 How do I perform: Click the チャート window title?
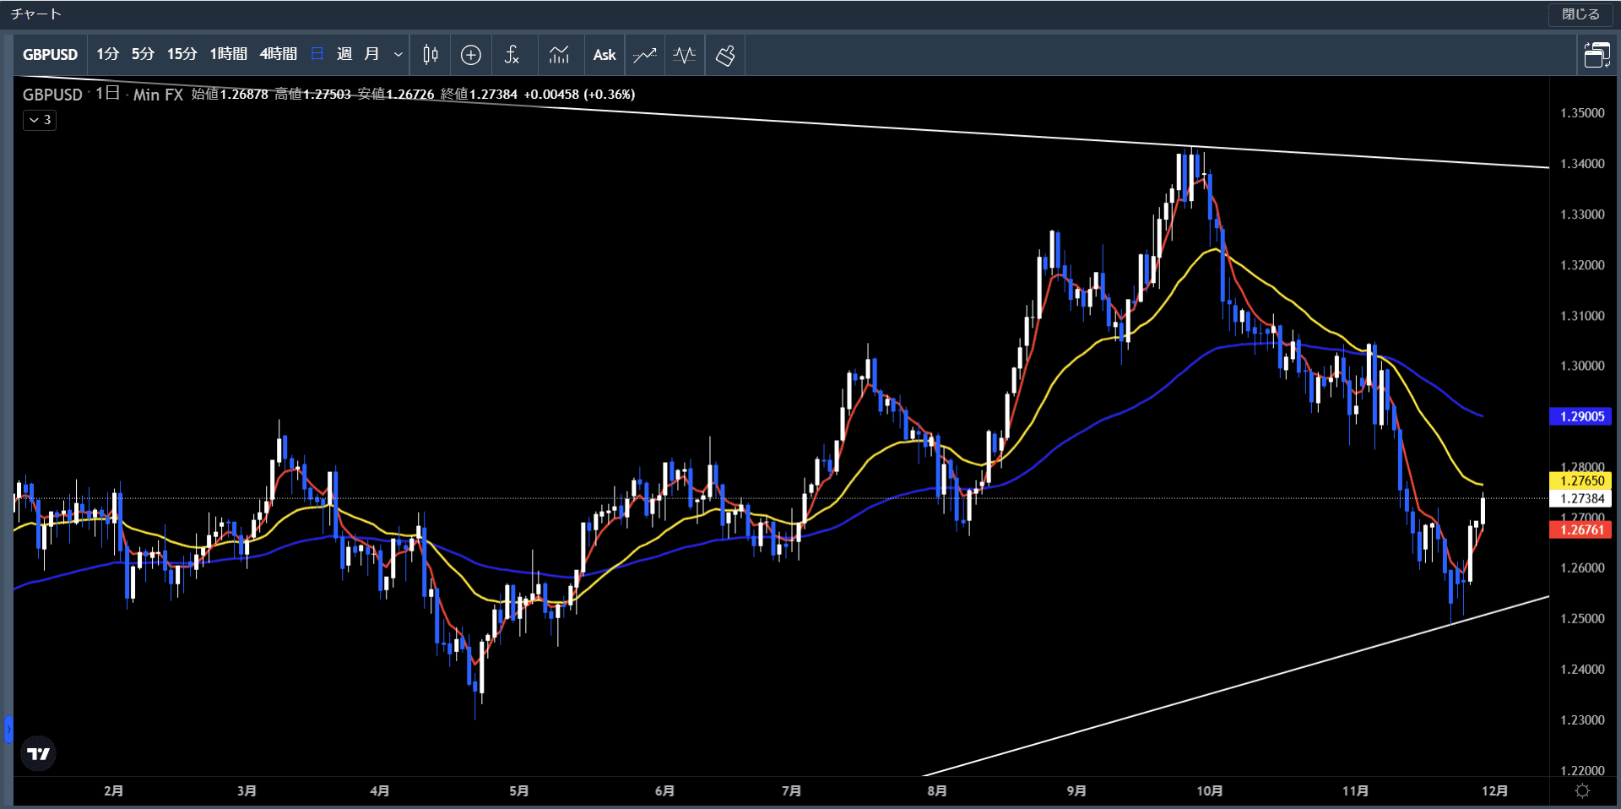[x=36, y=14]
